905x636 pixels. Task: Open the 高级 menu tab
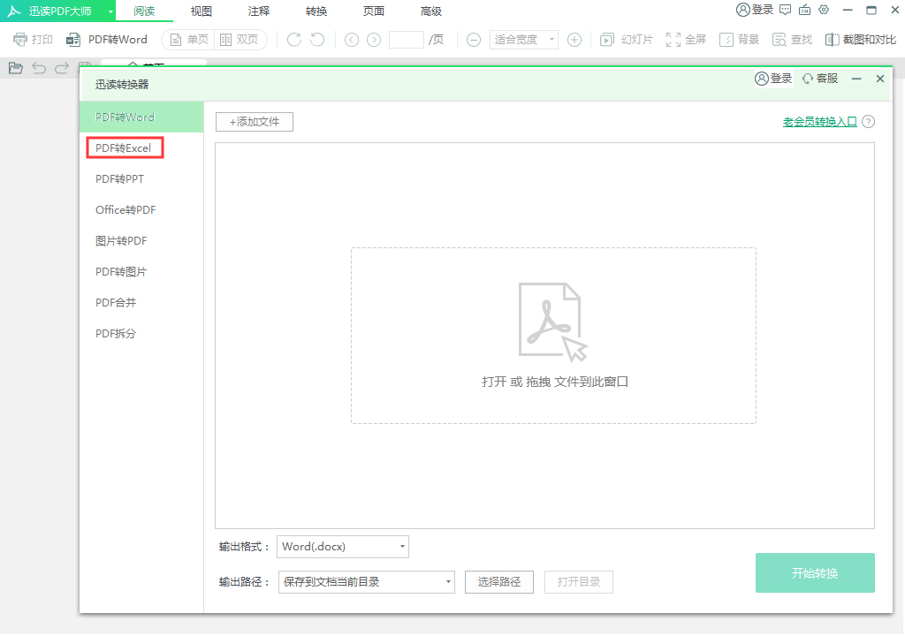pos(430,11)
